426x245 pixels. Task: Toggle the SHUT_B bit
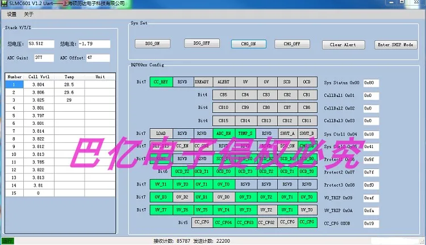(307, 133)
